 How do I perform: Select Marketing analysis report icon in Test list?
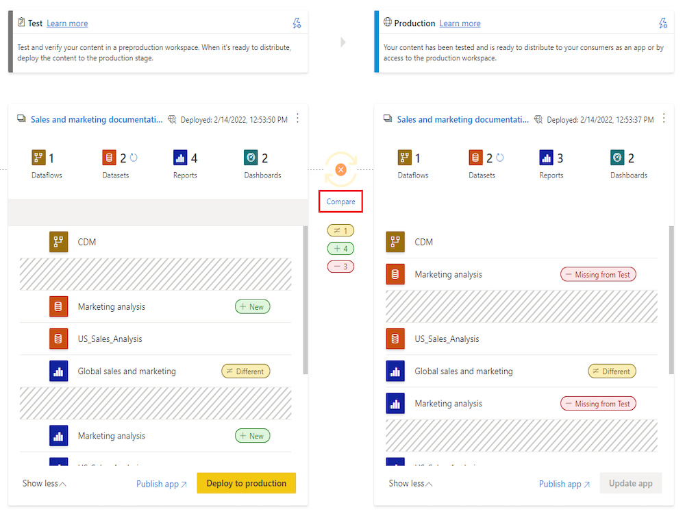pos(58,436)
